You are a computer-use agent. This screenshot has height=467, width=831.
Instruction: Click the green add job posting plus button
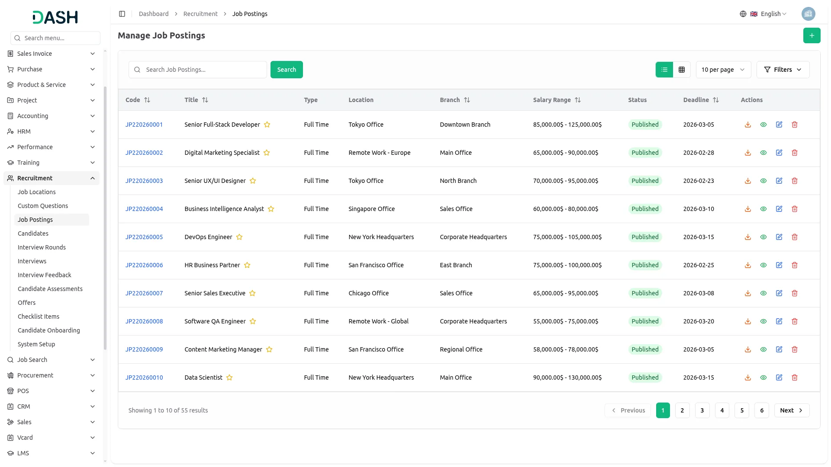click(x=812, y=35)
